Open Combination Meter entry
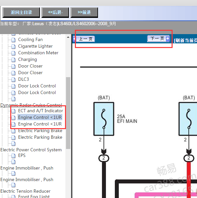Screen dimensions: 197x198 point(38,53)
